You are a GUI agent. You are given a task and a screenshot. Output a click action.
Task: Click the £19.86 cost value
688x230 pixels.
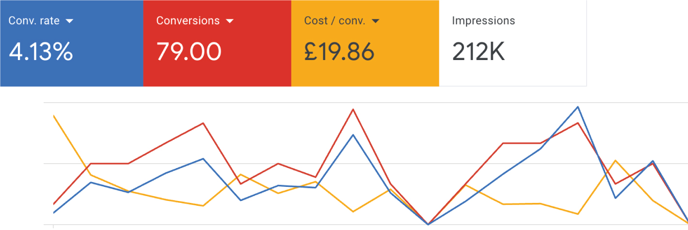tap(339, 51)
